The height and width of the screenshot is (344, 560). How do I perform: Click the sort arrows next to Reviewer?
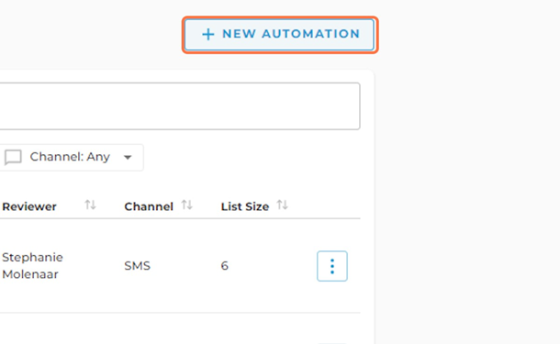tap(90, 205)
